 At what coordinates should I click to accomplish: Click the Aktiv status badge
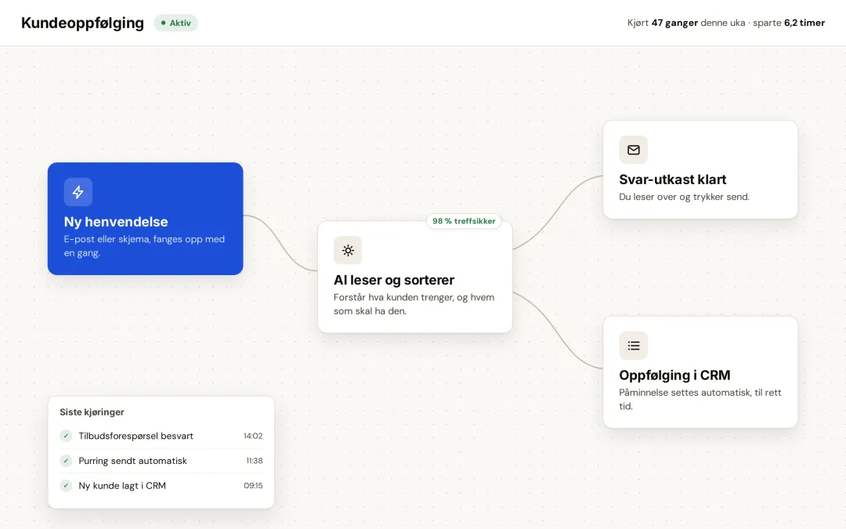pos(176,24)
